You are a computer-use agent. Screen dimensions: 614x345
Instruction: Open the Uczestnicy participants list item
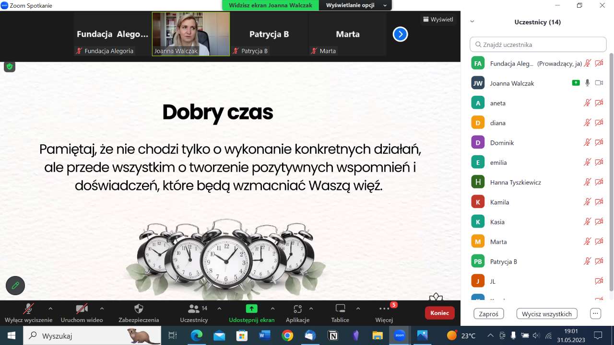[194, 309]
